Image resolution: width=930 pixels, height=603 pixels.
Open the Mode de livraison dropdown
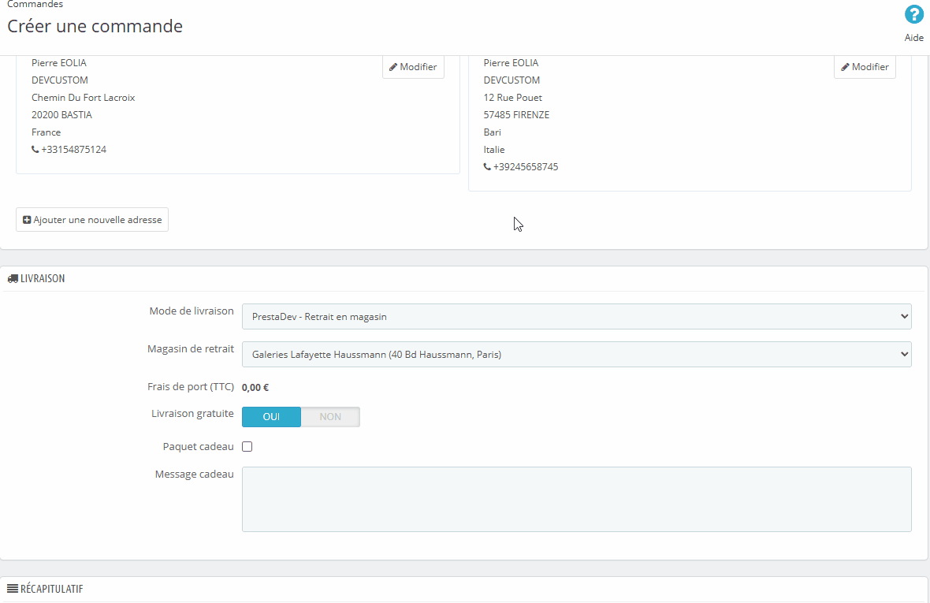[576, 317]
